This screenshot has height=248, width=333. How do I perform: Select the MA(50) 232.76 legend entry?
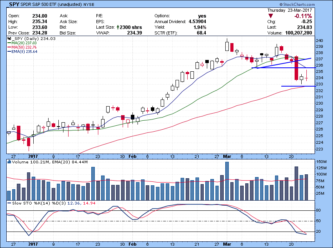(x=22, y=47)
